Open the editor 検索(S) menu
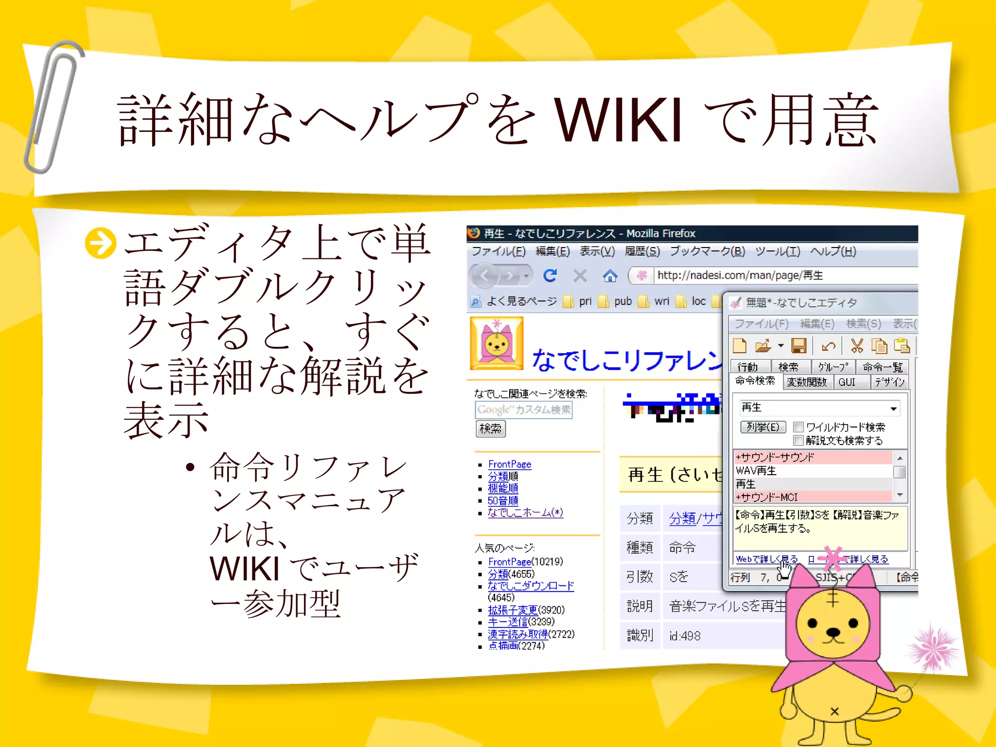 tap(864, 323)
